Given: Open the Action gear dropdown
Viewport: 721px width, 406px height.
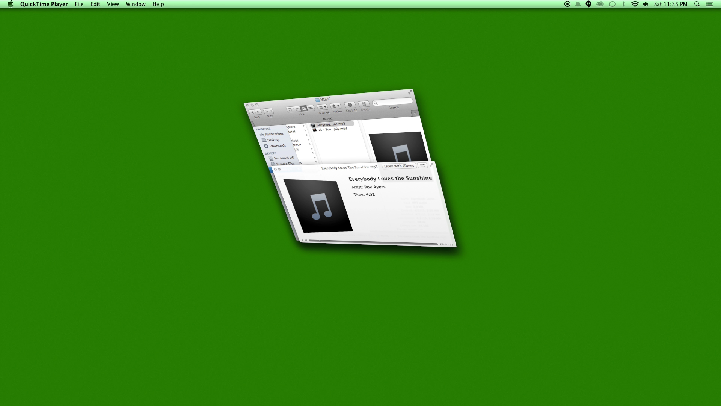Looking at the screenshot, I should 335,106.
